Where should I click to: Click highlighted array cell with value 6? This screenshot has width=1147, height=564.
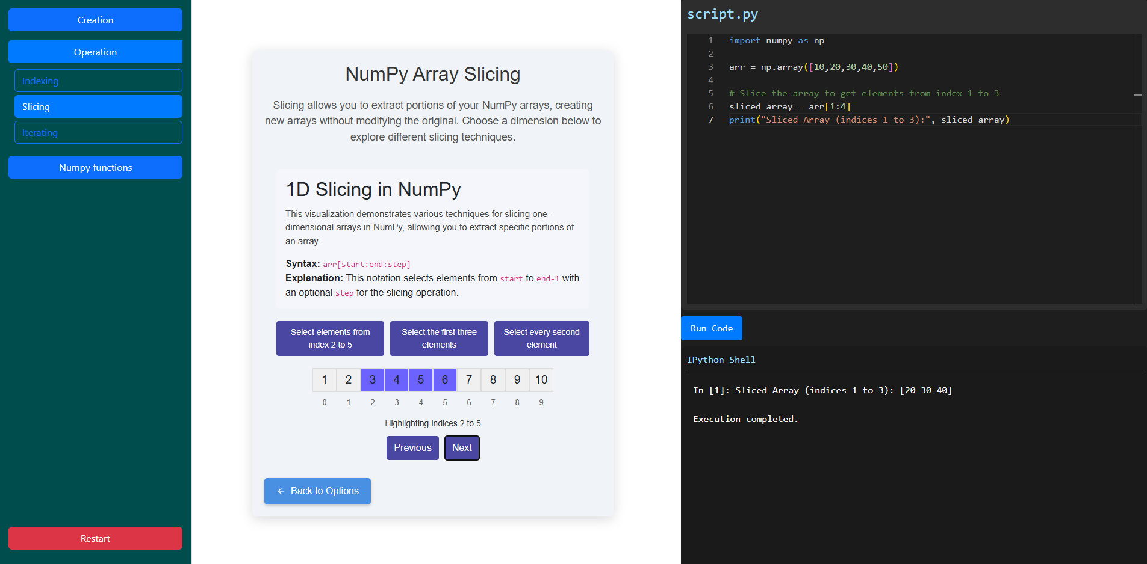tap(445, 380)
